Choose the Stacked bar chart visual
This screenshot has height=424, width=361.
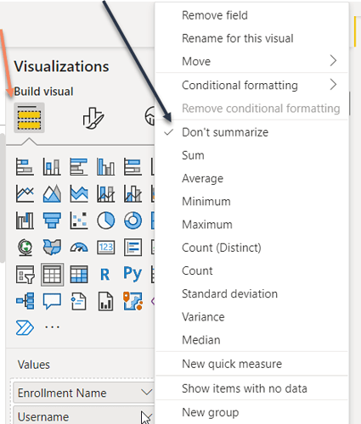pos(25,166)
